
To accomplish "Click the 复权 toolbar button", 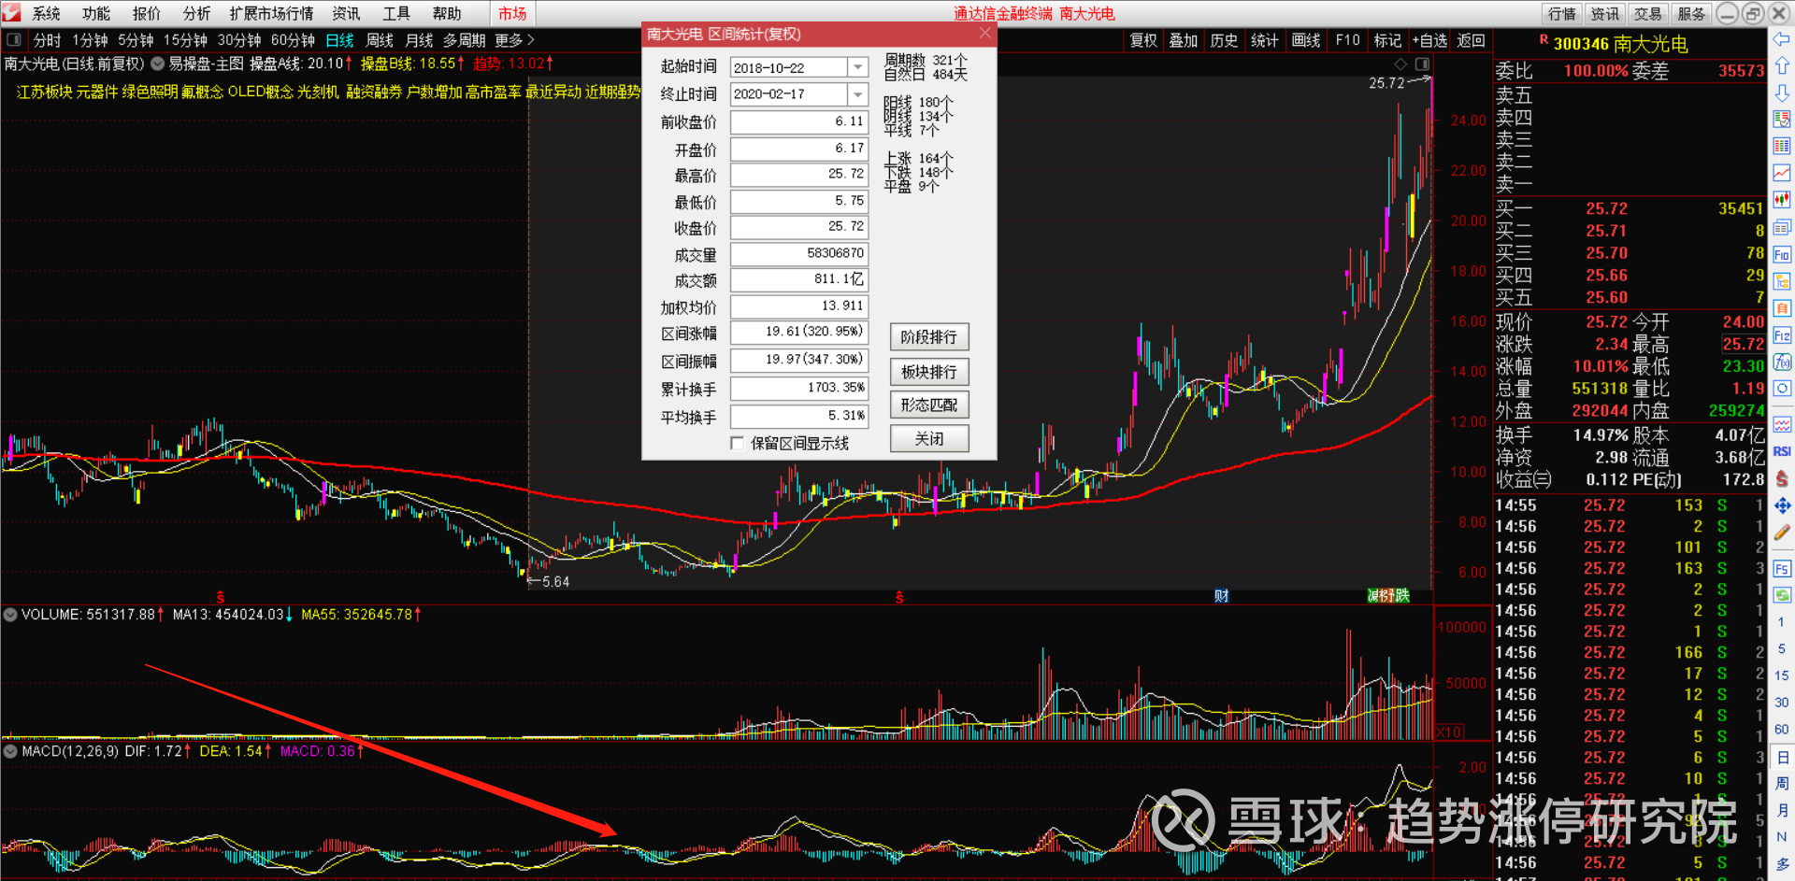I will pos(1143,40).
